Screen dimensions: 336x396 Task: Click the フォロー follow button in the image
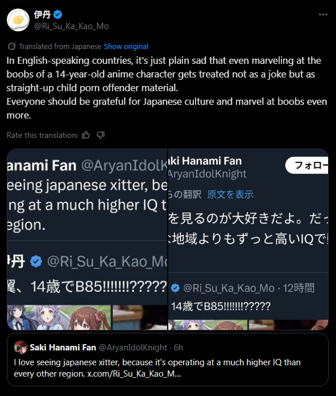click(307, 165)
